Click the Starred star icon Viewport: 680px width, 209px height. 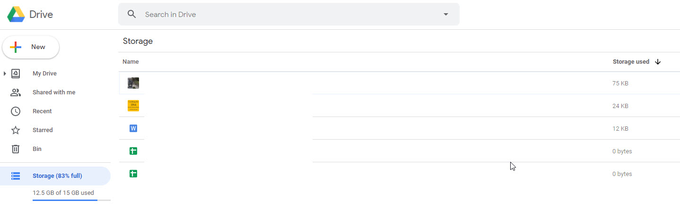click(16, 130)
